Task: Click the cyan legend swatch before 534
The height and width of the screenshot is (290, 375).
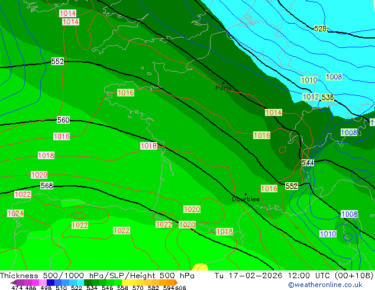Action: click(x=80, y=282)
